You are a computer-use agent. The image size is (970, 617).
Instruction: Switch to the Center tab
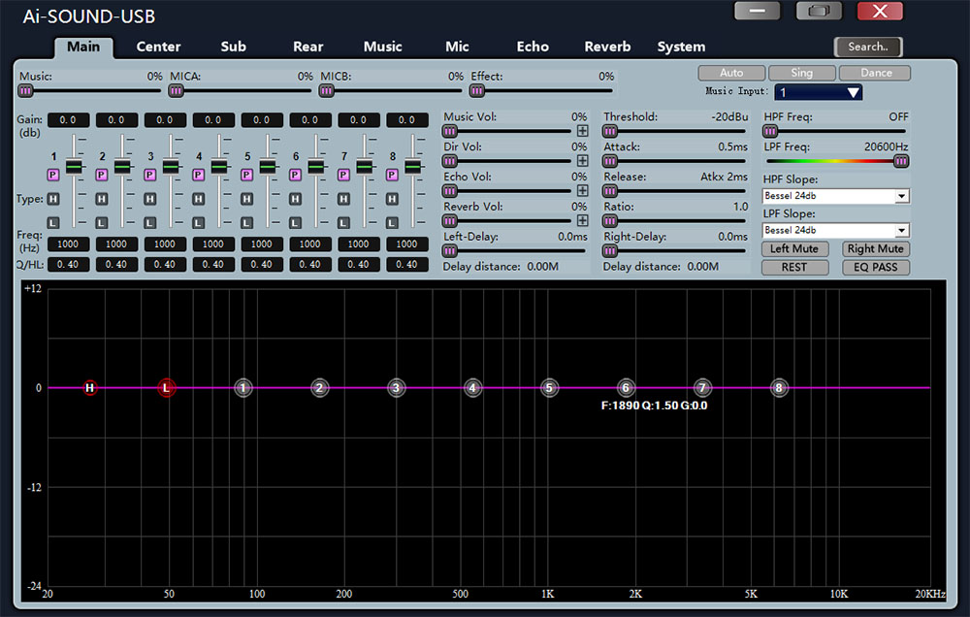158,47
